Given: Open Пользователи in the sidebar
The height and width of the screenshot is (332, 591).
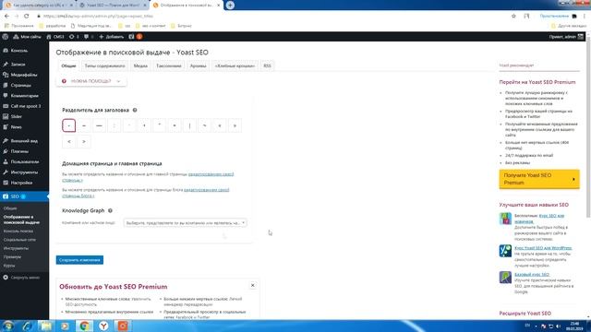Looking at the screenshot, I should click(24, 162).
